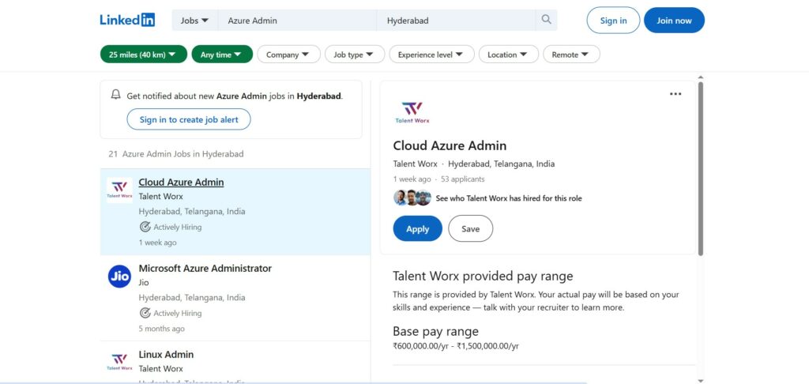
Task: Click the LinkedIn logo
Action: click(127, 21)
